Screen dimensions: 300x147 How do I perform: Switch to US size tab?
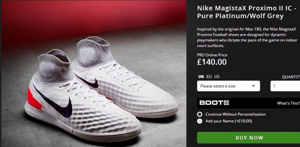point(217,77)
